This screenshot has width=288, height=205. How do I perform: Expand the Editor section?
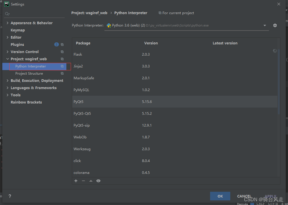click(x=8, y=37)
